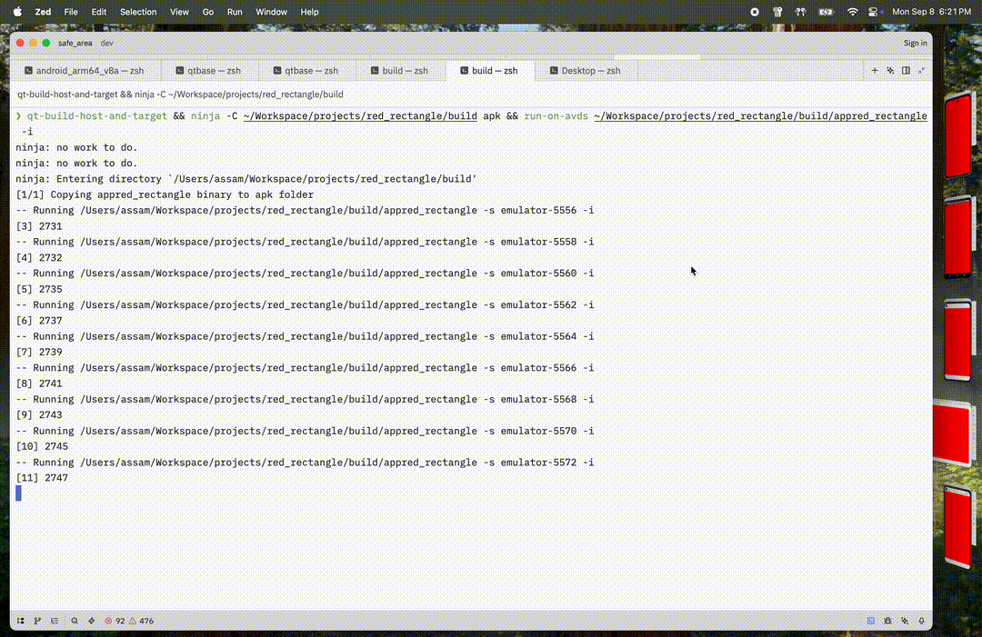Click ~/Workspace/projects/red_rectangle/build path in command
The width and height of the screenshot is (982, 637).
click(x=360, y=115)
